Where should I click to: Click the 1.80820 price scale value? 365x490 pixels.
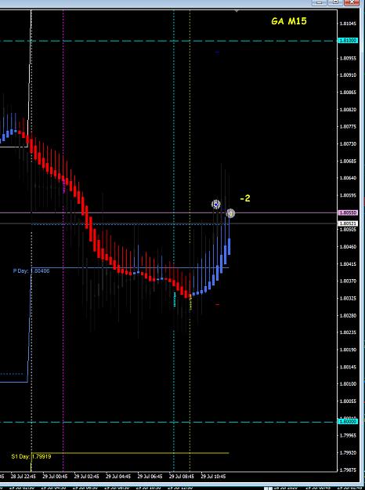point(348,110)
